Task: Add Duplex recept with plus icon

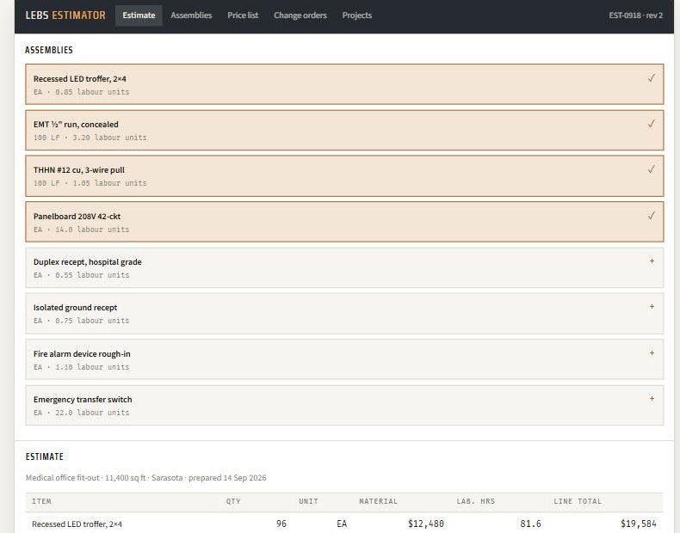Action: tap(652, 261)
